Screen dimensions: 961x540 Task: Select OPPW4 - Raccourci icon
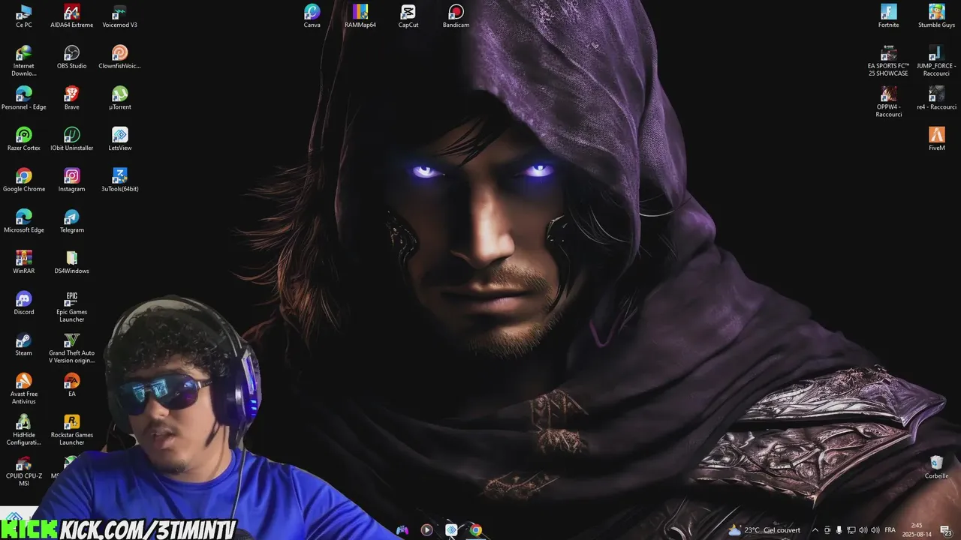click(x=889, y=102)
